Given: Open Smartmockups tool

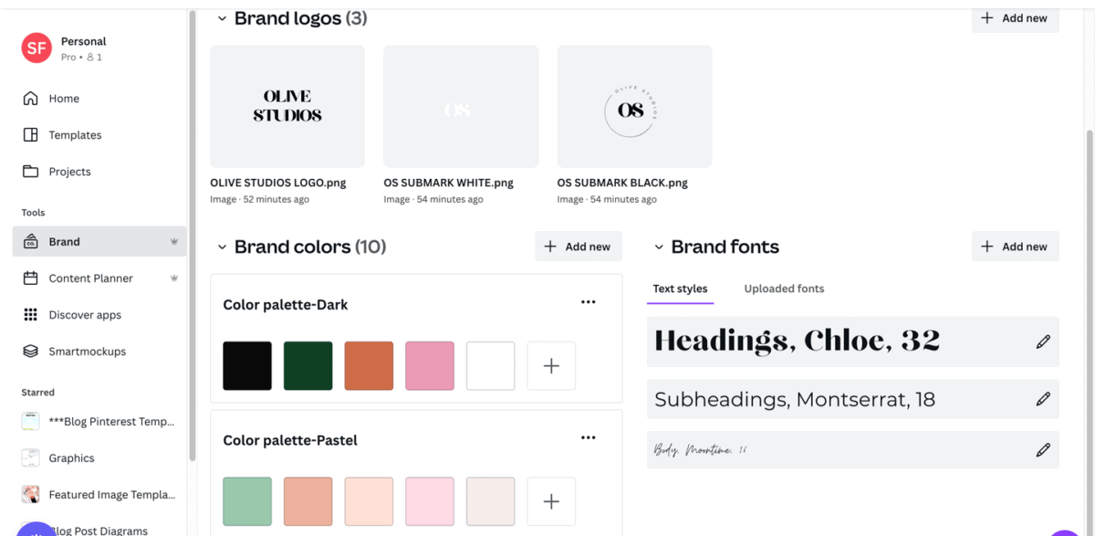Looking at the screenshot, I should [99, 352].
